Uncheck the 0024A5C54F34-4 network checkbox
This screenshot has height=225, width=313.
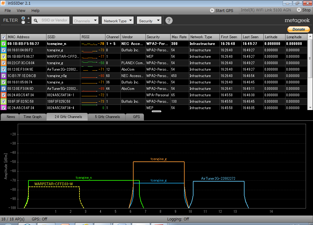point(3,108)
